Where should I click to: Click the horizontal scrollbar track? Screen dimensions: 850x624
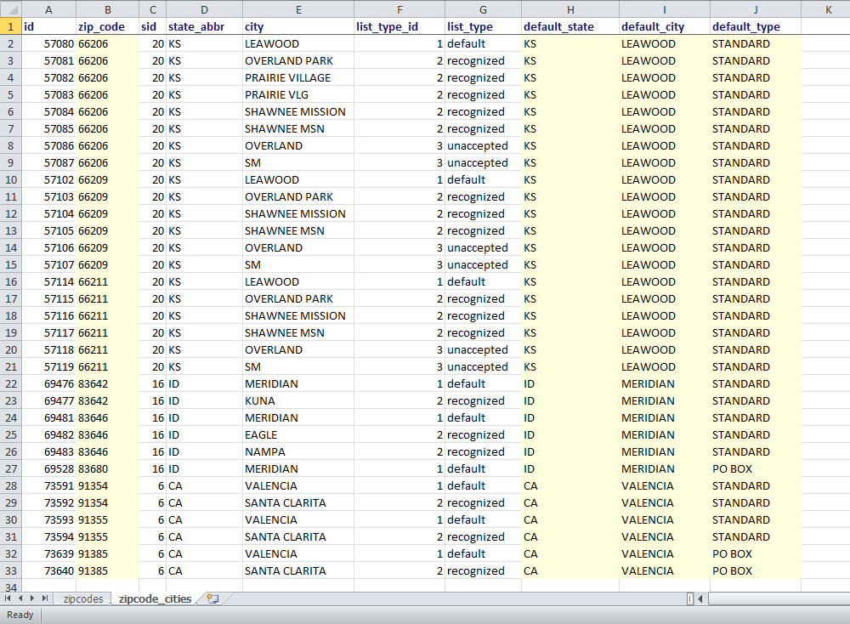pos(773,598)
